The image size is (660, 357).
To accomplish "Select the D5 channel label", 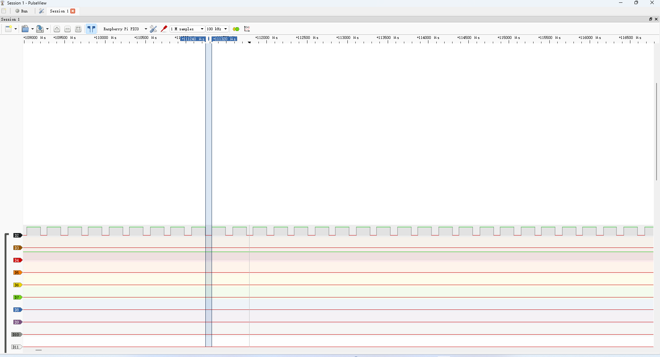I will click(18, 273).
